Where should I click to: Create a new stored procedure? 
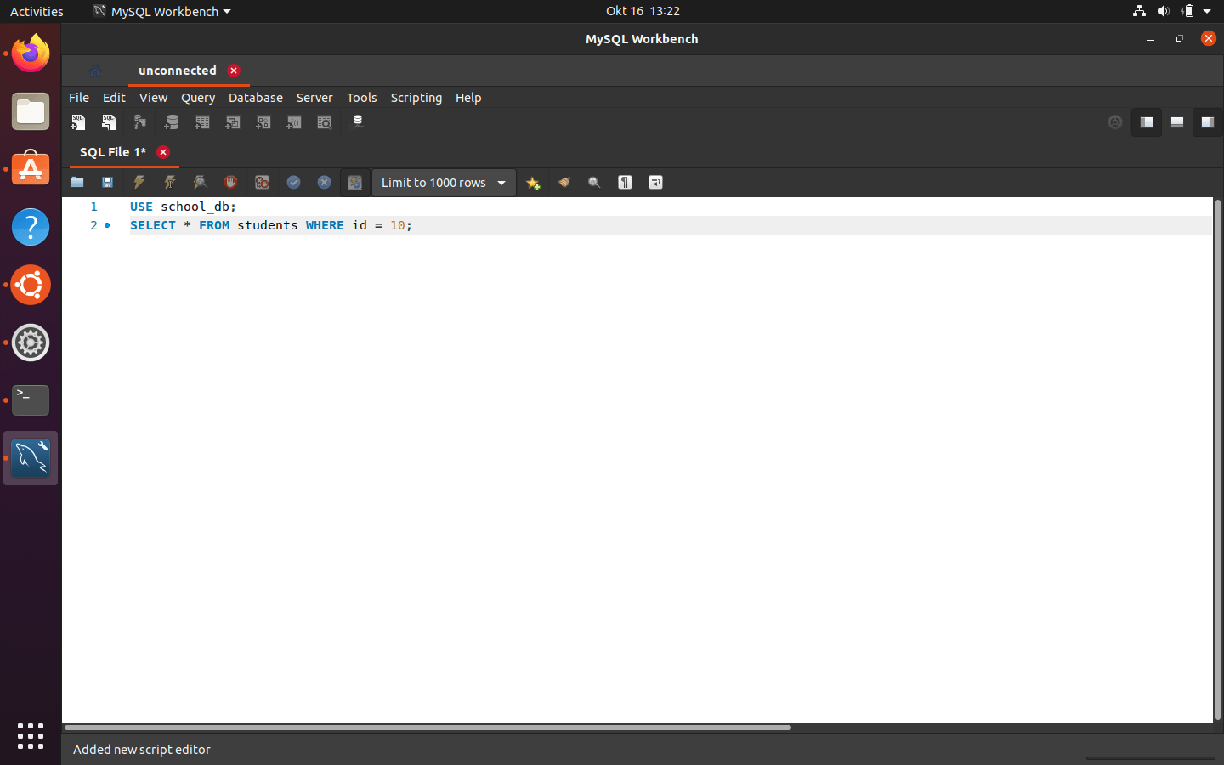pos(263,122)
